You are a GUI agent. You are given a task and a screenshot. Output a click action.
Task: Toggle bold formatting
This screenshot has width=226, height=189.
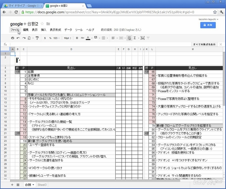coord(77,38)
